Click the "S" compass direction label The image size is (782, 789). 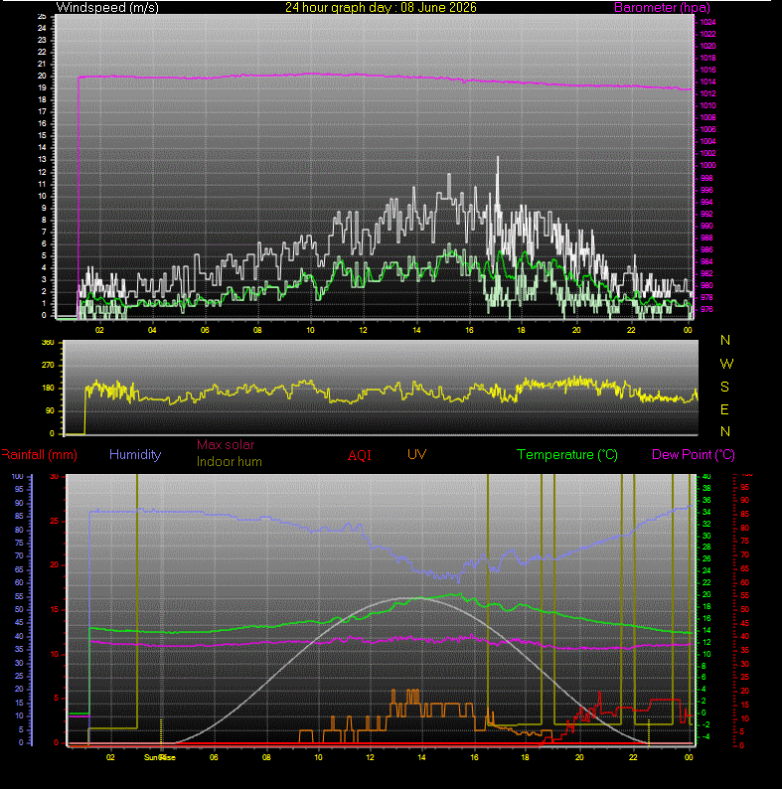(724, 387)
